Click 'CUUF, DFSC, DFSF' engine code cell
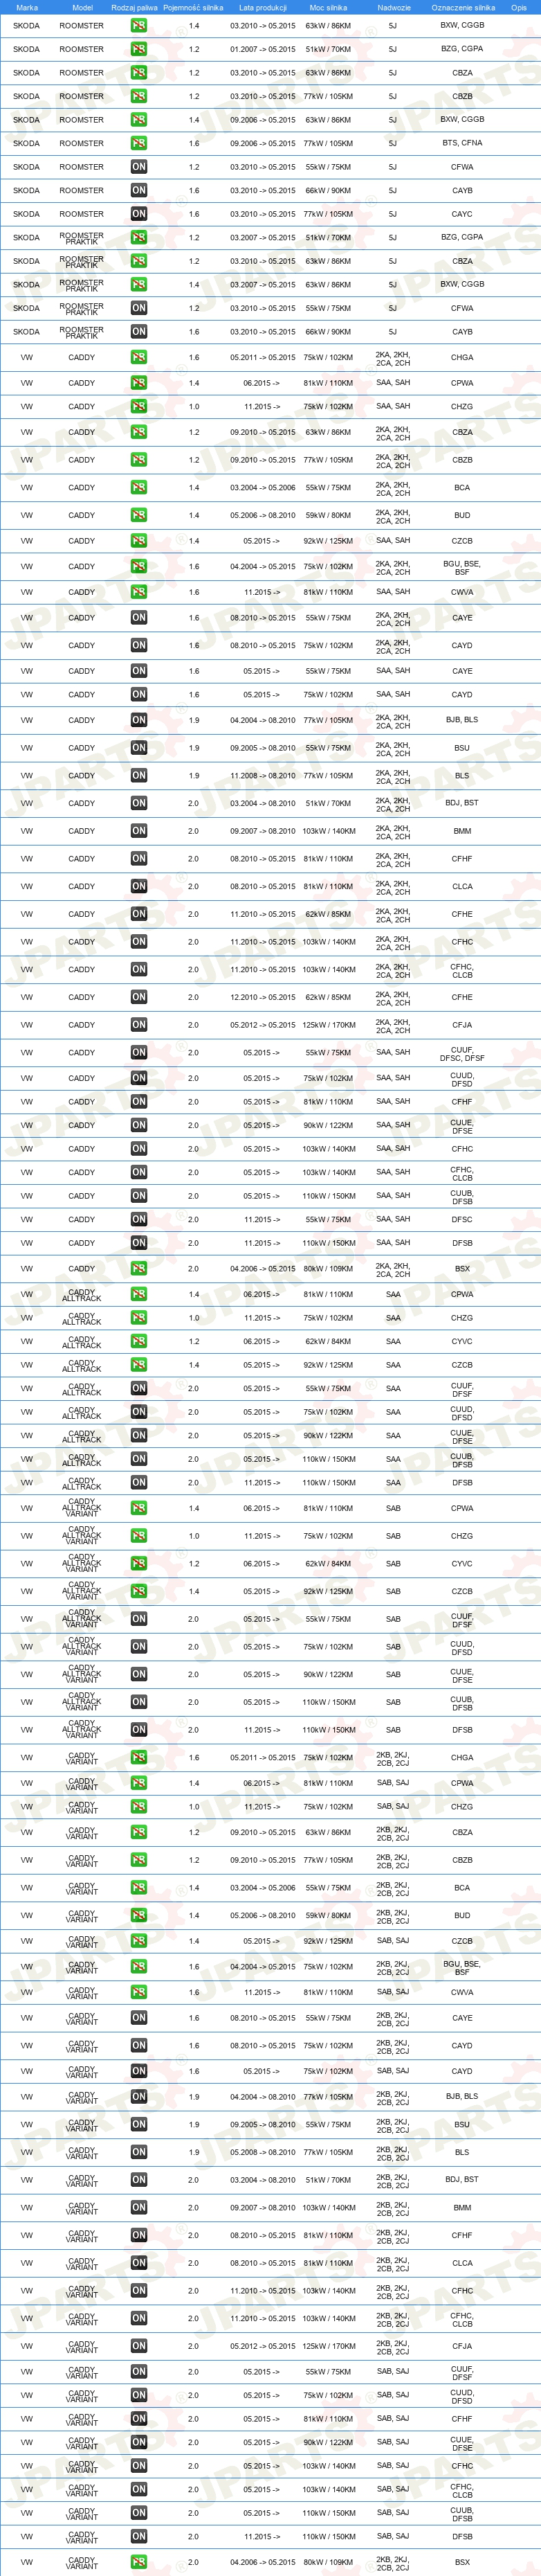541x2576 pixels. point(462,1053)
